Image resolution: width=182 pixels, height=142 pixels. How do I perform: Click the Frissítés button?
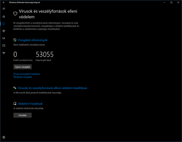pos(22,115)
